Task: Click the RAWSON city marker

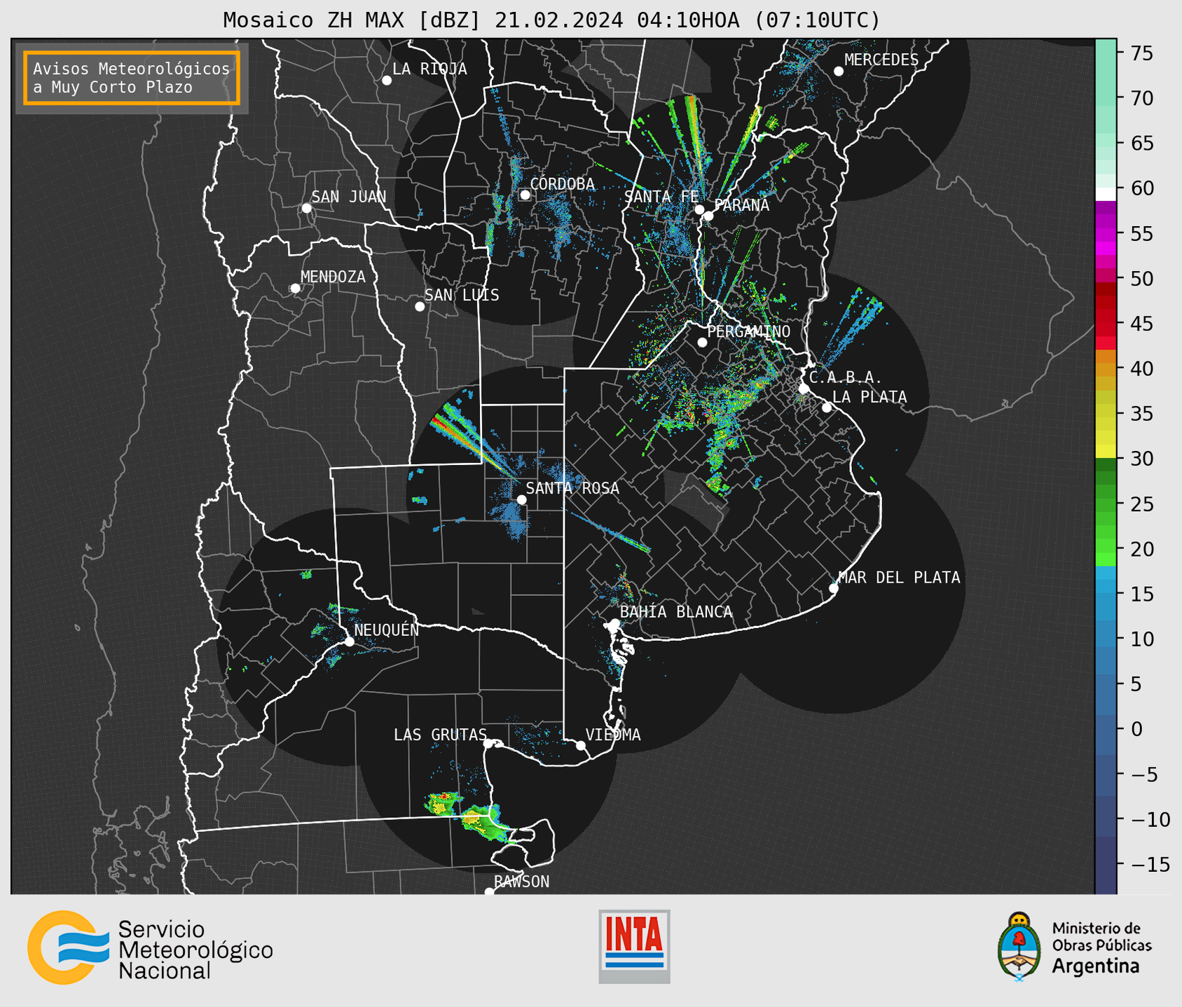Action: pyautogui.click(x=489, y=891)
